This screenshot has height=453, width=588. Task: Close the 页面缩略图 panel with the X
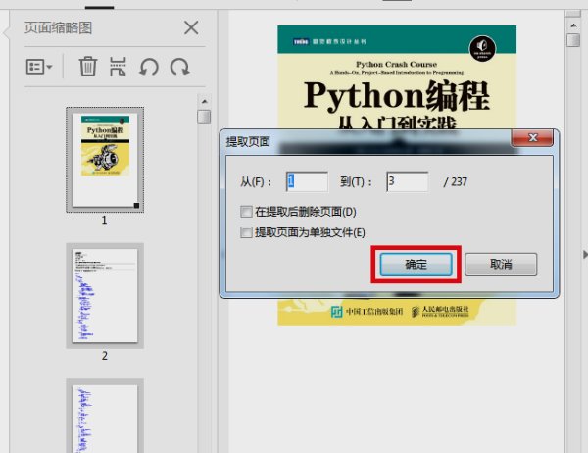tap(191, 28)
